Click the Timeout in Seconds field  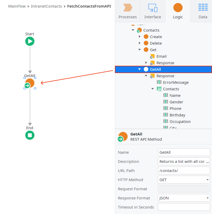pyautogui.click(x=183, y=207)
